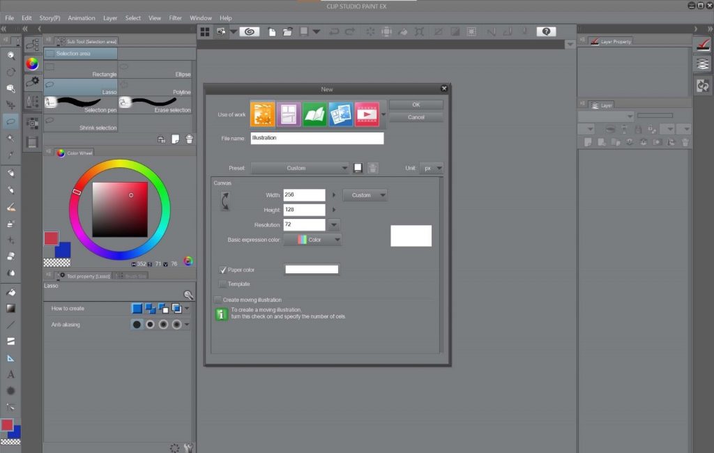Open the CLIP STUDIO PAINT help icon
Screen dimensions: 714x453
pos(545,31)
